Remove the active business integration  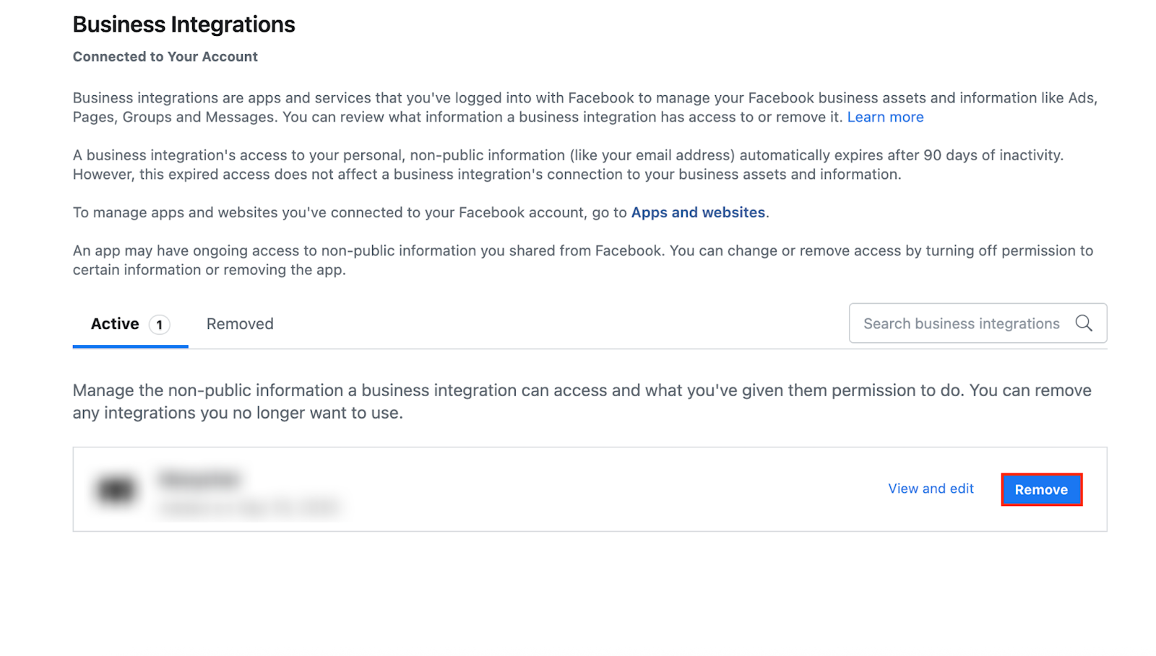tap(1040, 490)
